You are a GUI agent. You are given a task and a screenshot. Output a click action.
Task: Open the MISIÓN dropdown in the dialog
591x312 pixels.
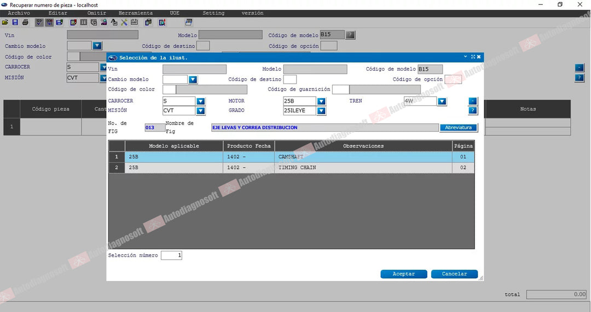click(200, 111)
